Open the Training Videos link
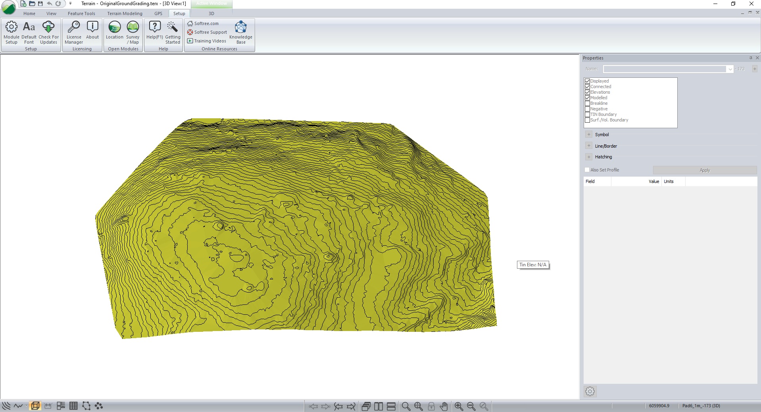The width and height of the screenshot is (761, 412). coord(207,41)
